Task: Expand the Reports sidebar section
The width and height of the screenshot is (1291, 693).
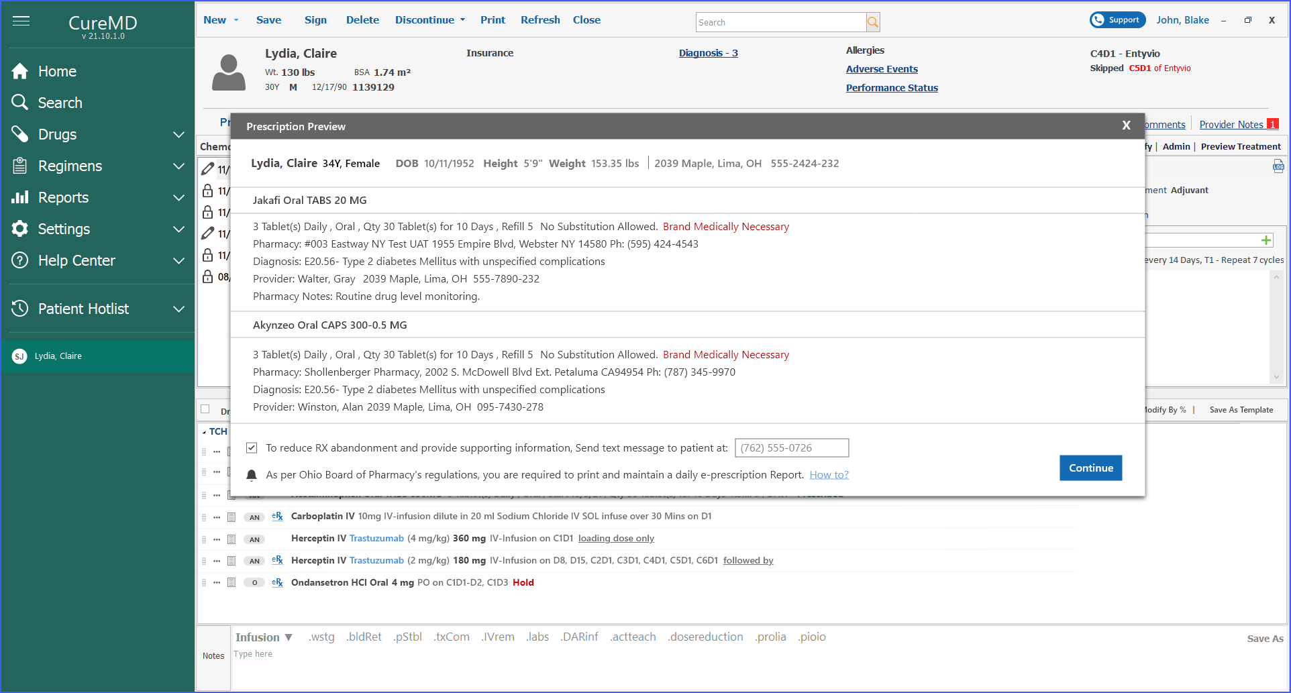Action: tap(178, 197)
